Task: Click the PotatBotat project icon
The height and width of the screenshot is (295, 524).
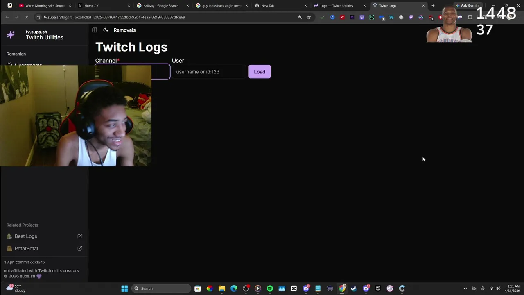Action: 9,248
